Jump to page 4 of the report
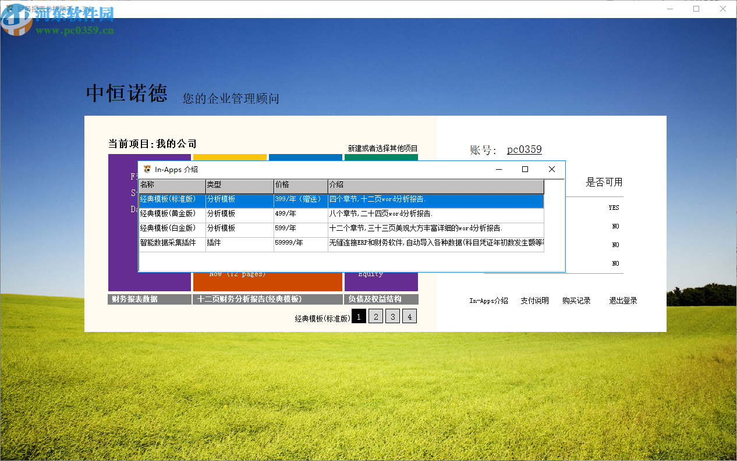 point(409,316)
